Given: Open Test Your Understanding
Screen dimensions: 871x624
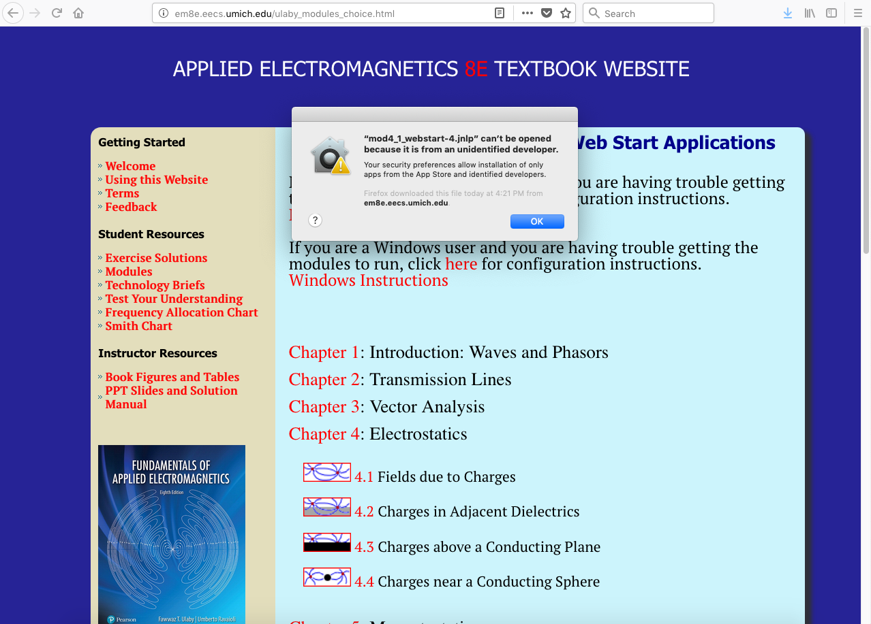Looking at the screenshot, I should [174, 299].
